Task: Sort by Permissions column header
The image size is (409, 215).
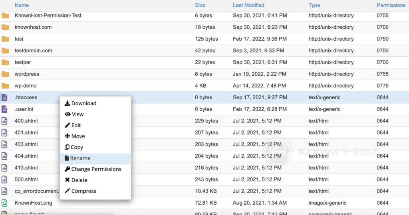Action: [x=391, y=5]
